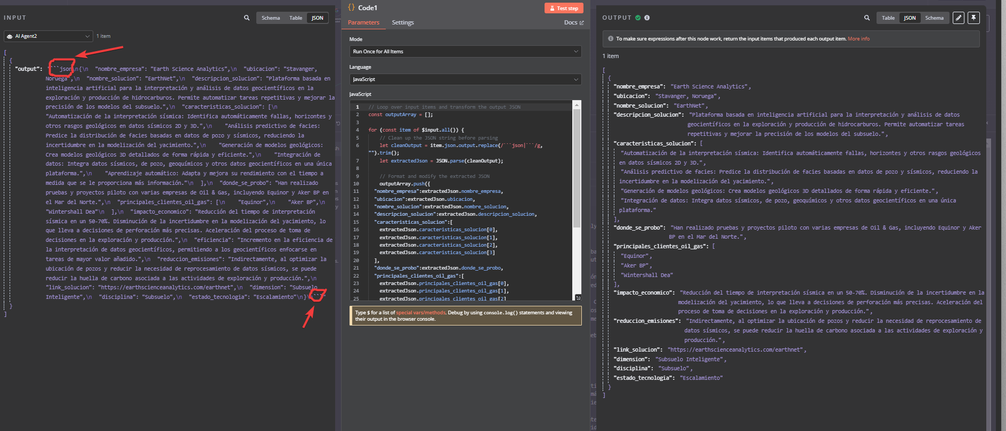Click the pencil icon to edit output
The height and width of the screenshot is (431, 1006).
(x=959, y=18)
